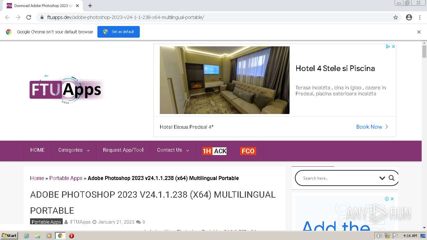Open FTUApps author link

(80, 222)
